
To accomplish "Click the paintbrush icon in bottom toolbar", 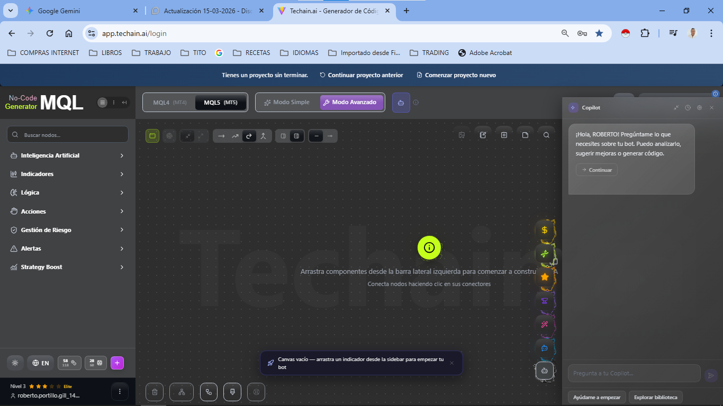I will [232, 392].
